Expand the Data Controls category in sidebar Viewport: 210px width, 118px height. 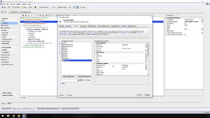2,47
